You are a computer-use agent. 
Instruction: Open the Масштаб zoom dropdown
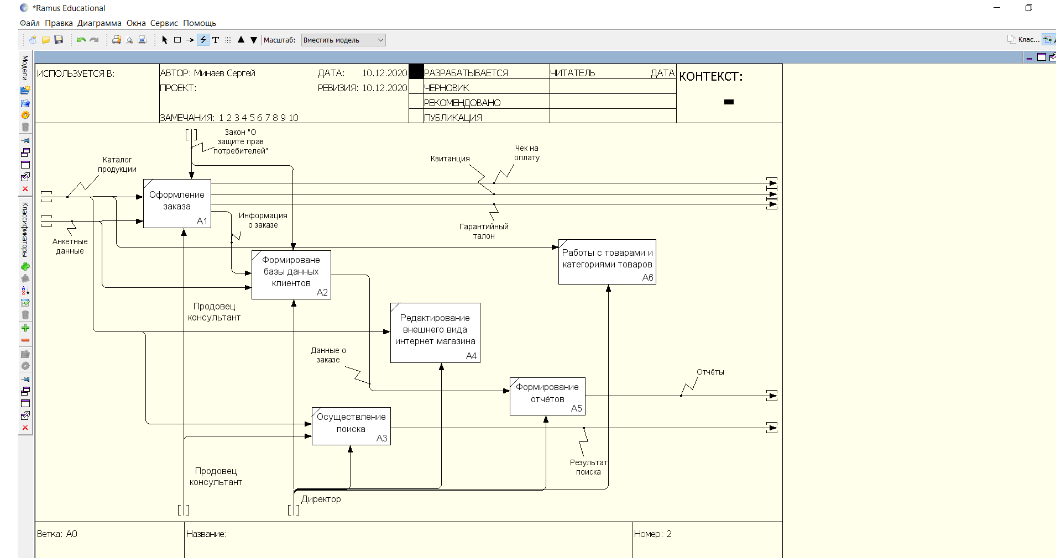coord(343,40)
